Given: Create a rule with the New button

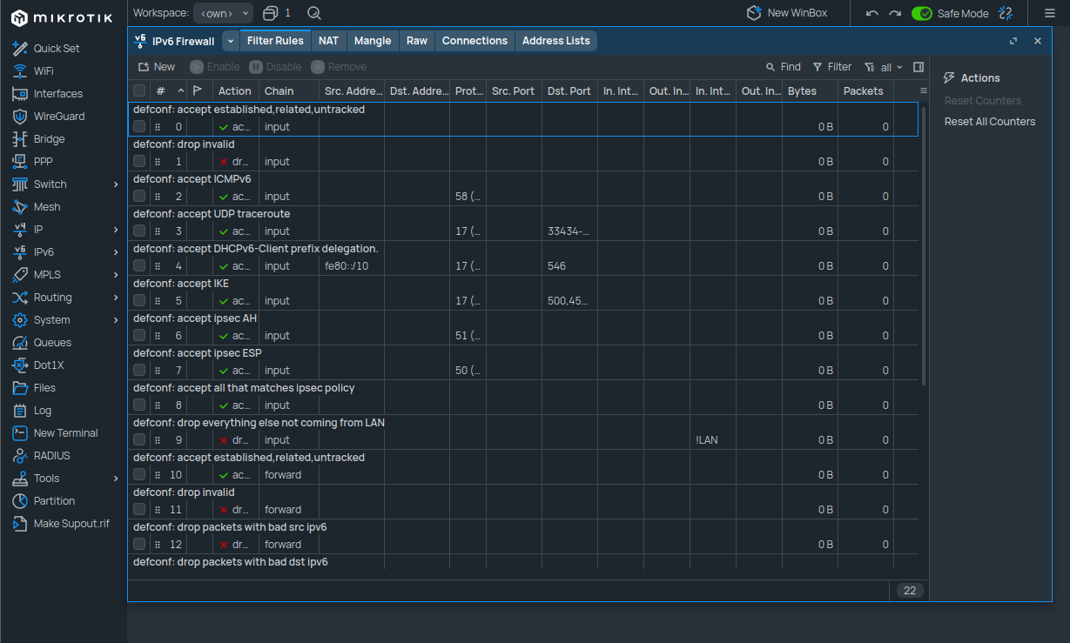Looking at the screenshot, I should point(157,66).
